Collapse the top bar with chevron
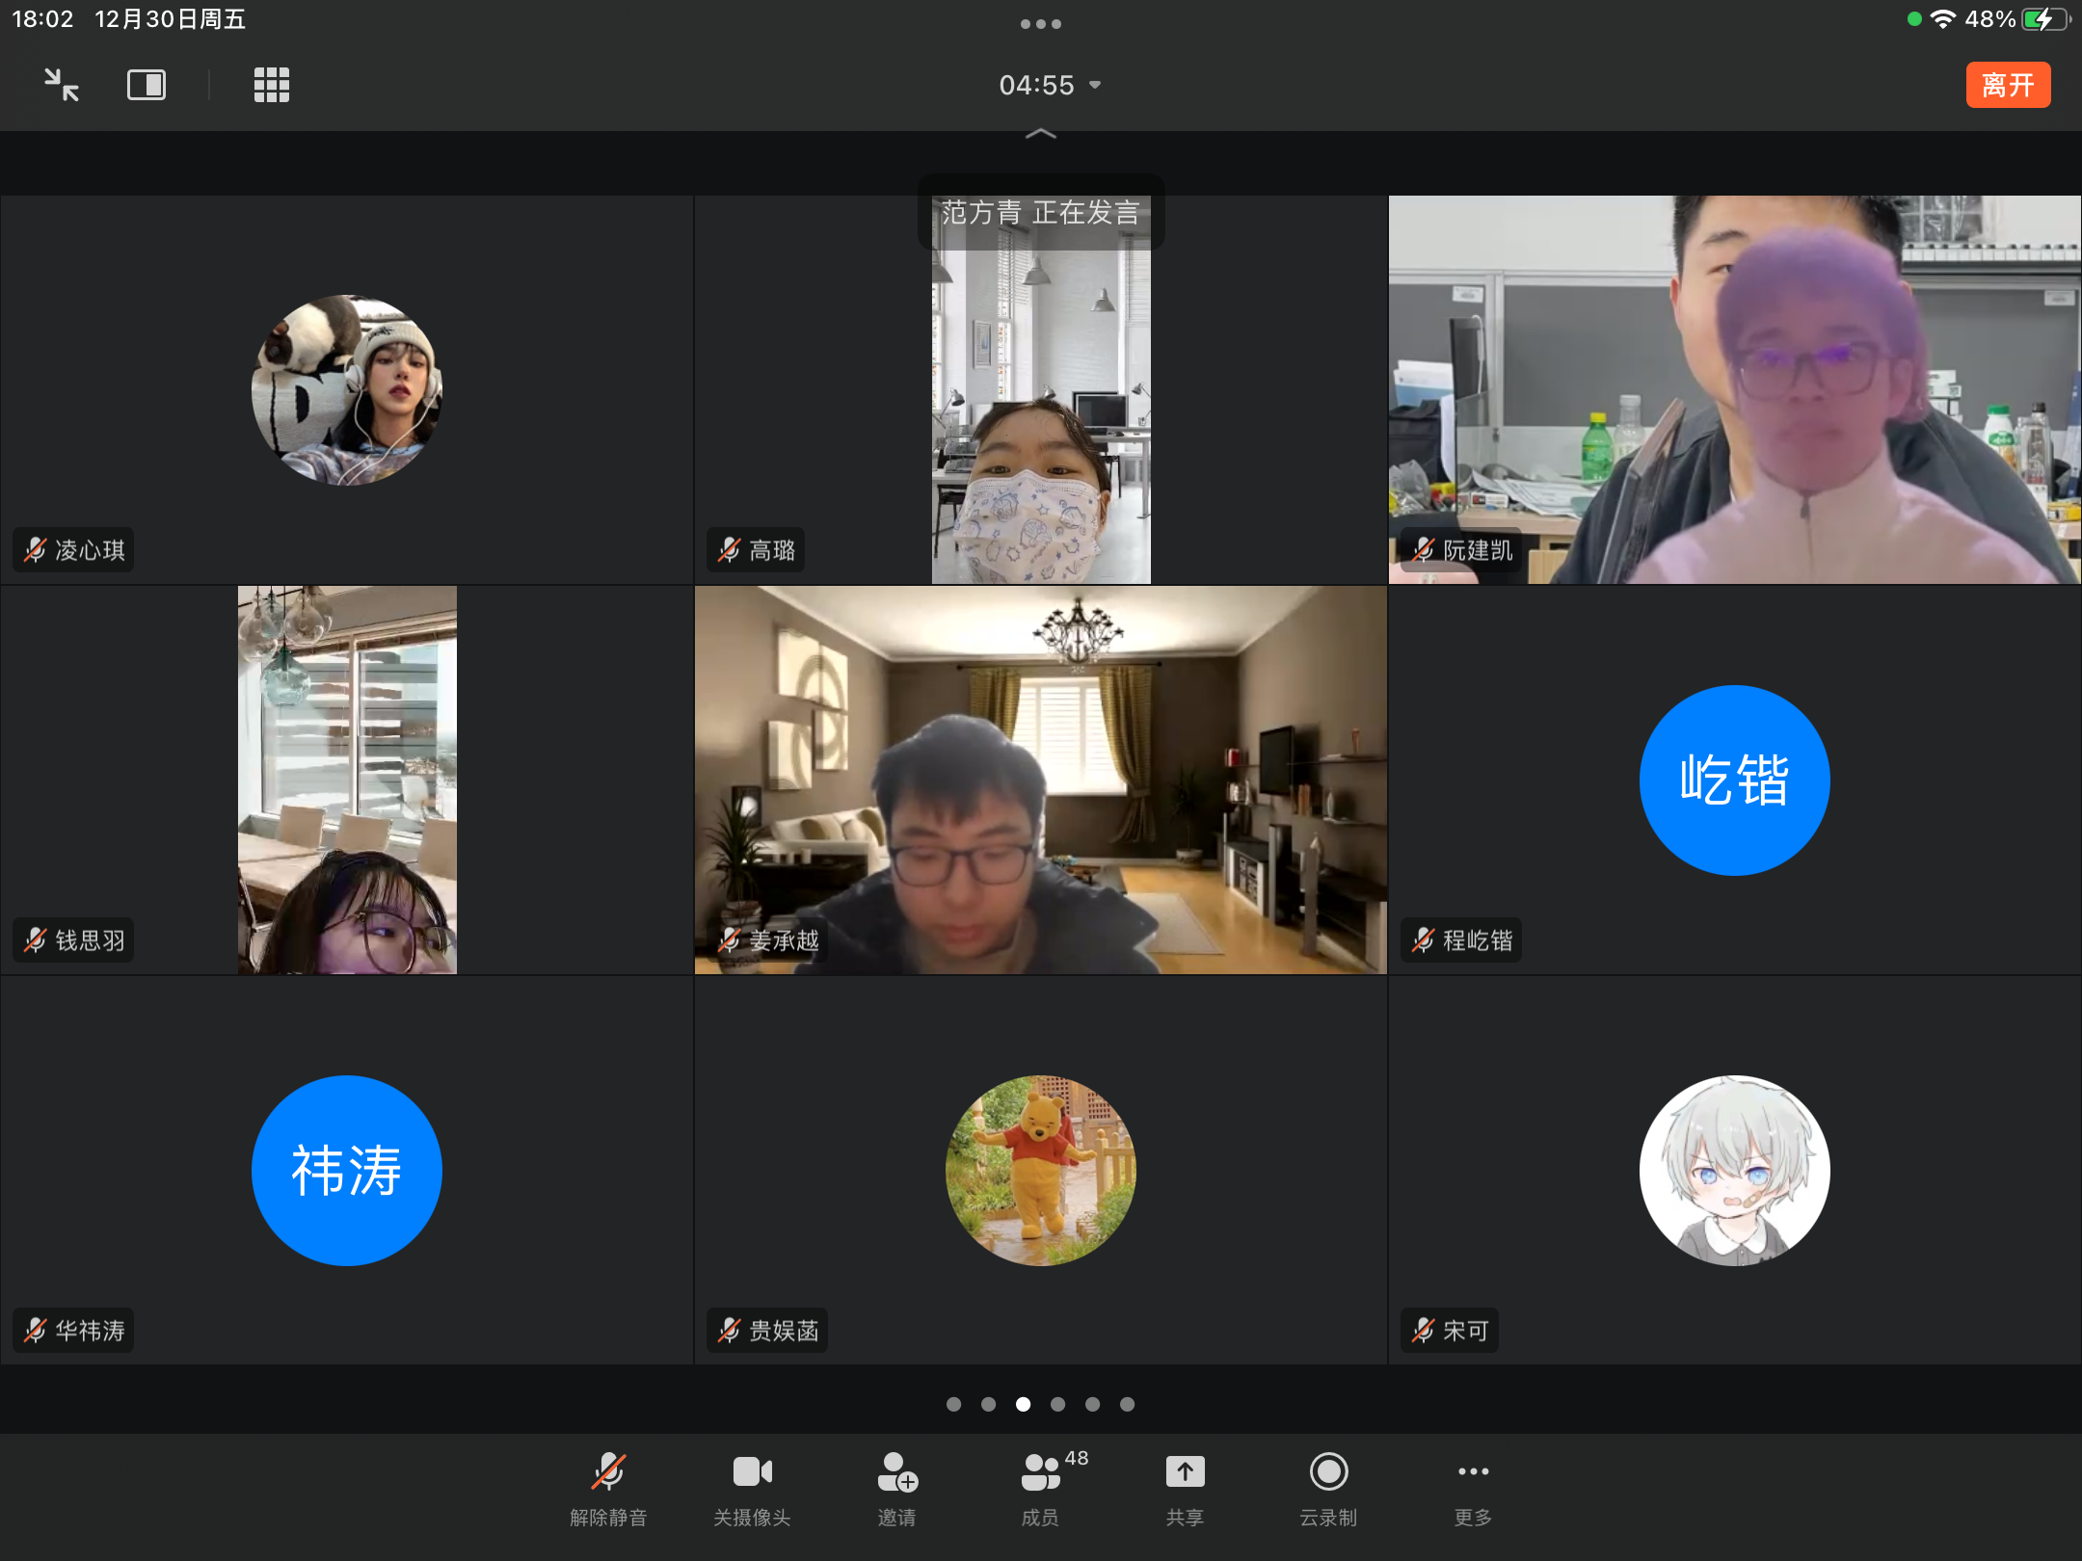This screenshot has height=1561, width=2082. coord(1041,134)
